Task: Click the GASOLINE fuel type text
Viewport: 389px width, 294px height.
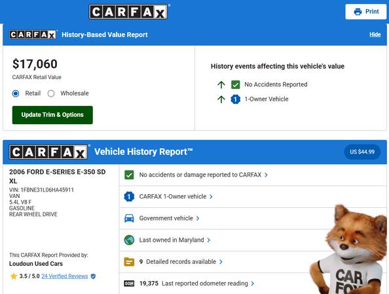Action: 22,208
